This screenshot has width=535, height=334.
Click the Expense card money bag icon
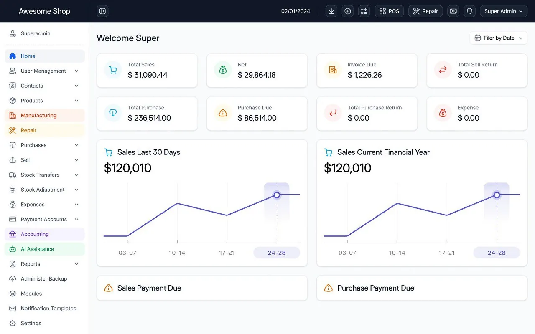(443, 113)
